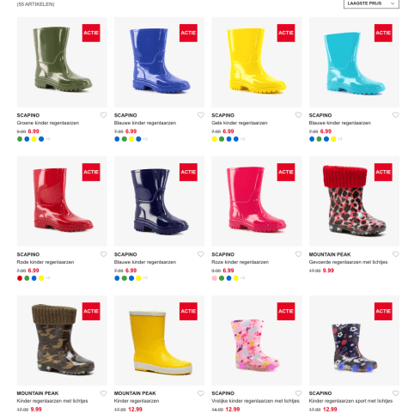The width and height of the screenshot is (408, 414).
Task: Click ACTIE badge on dark navy boot
Action: [188, 172]
